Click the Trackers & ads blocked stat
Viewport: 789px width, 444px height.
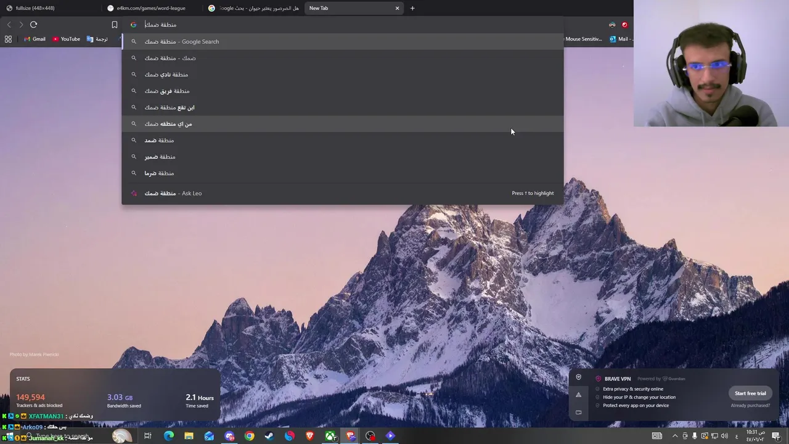39,401
